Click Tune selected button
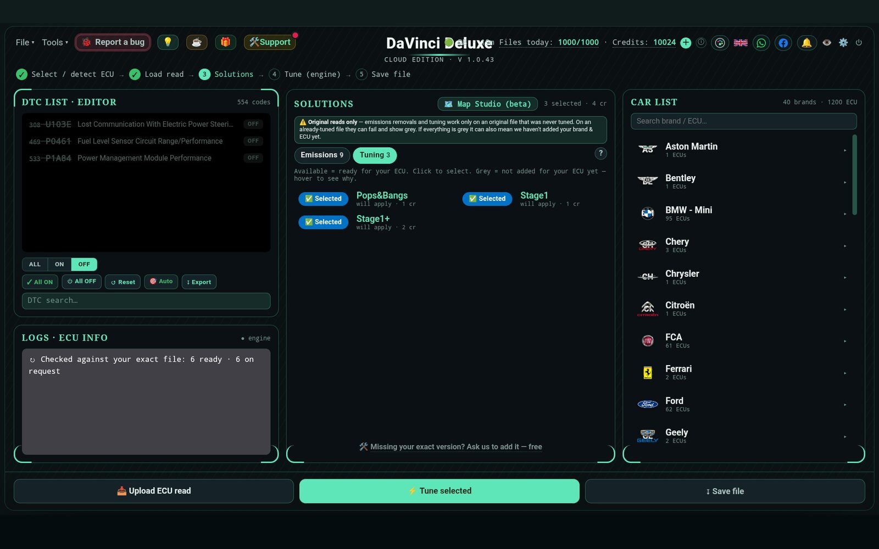879x549 pixels. coord(439,491)
